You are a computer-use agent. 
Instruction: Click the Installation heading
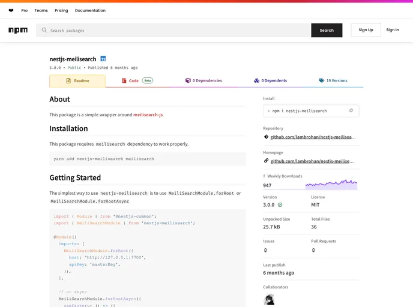click(x=69, y=128)
